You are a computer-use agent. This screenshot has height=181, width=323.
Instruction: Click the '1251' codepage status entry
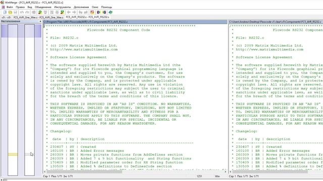pos(199,176)
